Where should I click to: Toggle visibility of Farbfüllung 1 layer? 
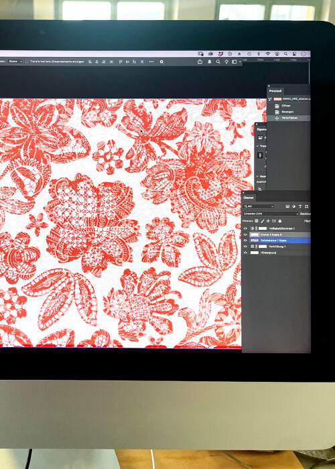tap(245, 247)
